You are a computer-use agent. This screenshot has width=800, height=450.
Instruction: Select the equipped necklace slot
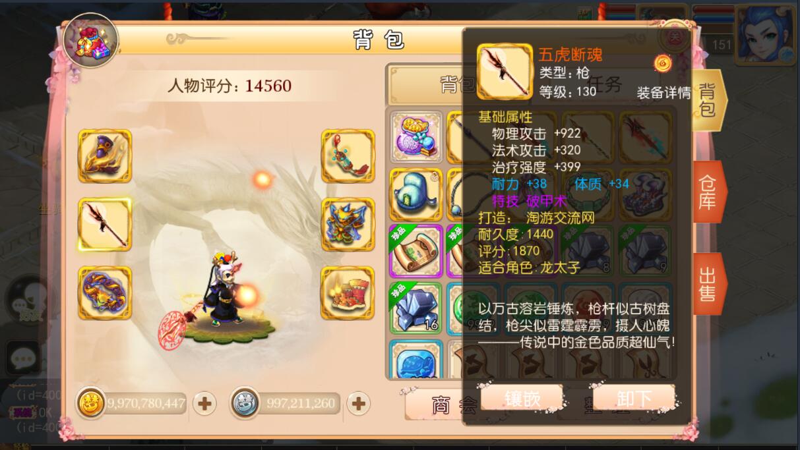point(348,156)
